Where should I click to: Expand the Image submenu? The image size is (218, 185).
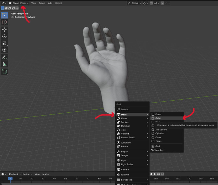pos(132,155)
